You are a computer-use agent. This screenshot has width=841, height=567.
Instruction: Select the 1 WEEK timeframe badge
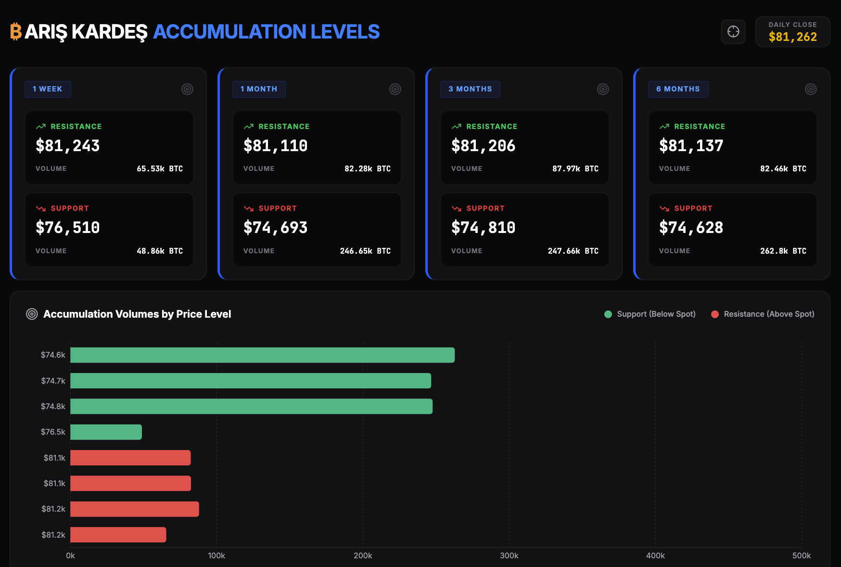[x=48, y=89]
